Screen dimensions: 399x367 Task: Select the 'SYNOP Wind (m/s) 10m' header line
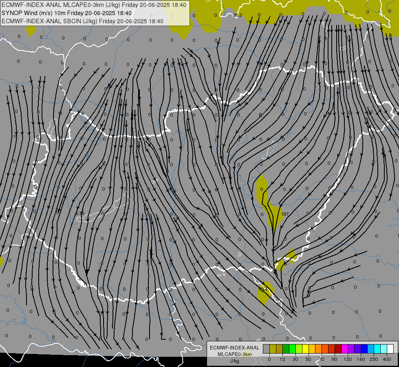pos(67,13)
